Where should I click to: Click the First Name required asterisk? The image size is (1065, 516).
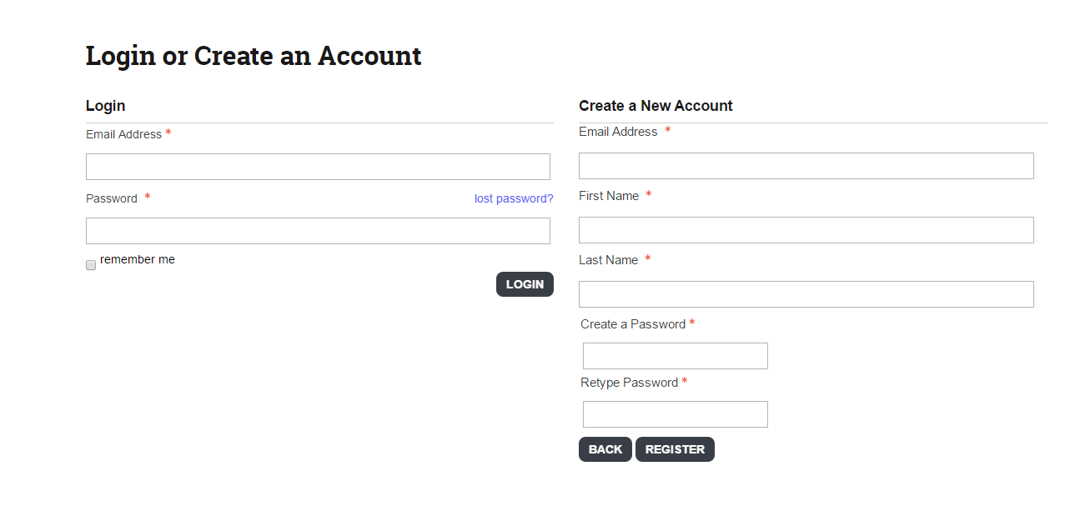(648, 195)
